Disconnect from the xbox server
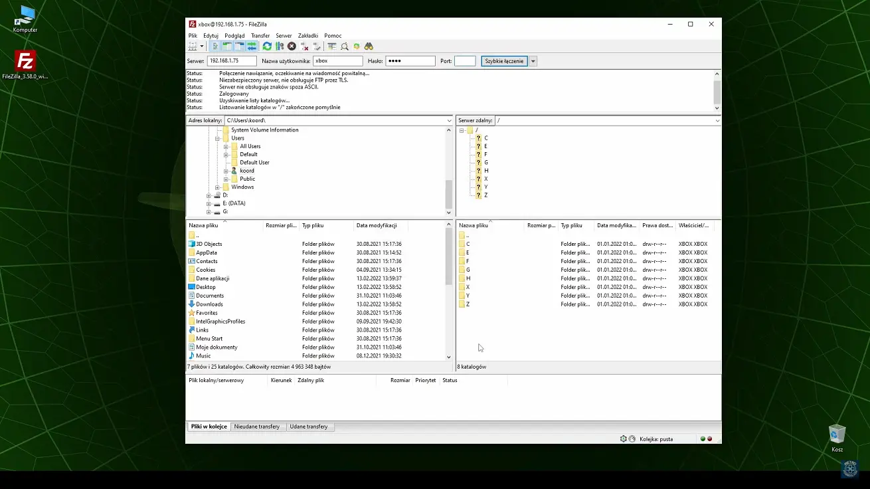The height and width of the screenshot is (489, 870). (304, 46)
